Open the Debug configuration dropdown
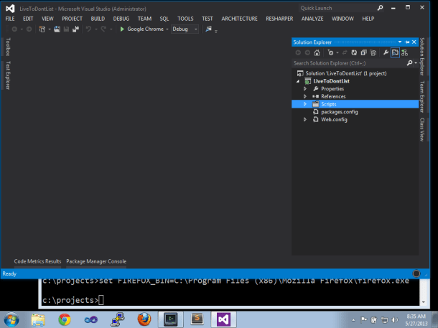Screen dimensions: 438x328 196,29
